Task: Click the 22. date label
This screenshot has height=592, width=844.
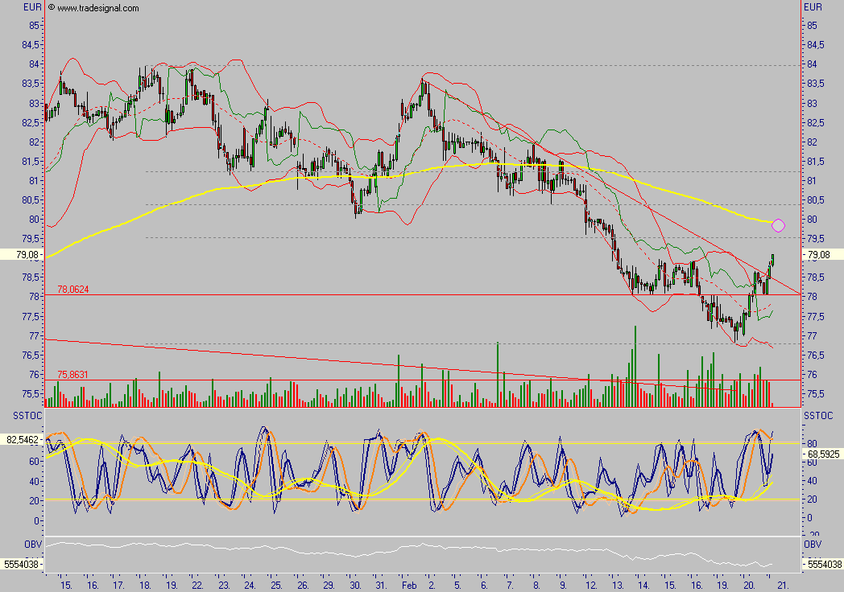Action: pyautogui.click(x=197, y=585)
